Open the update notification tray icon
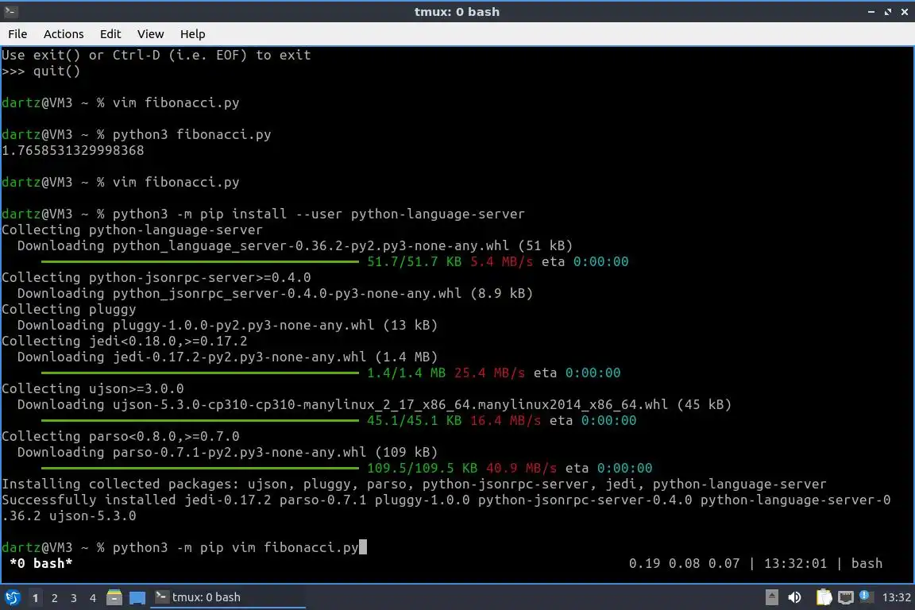This screenshot has width=915, height=610. tap(866, 596)
